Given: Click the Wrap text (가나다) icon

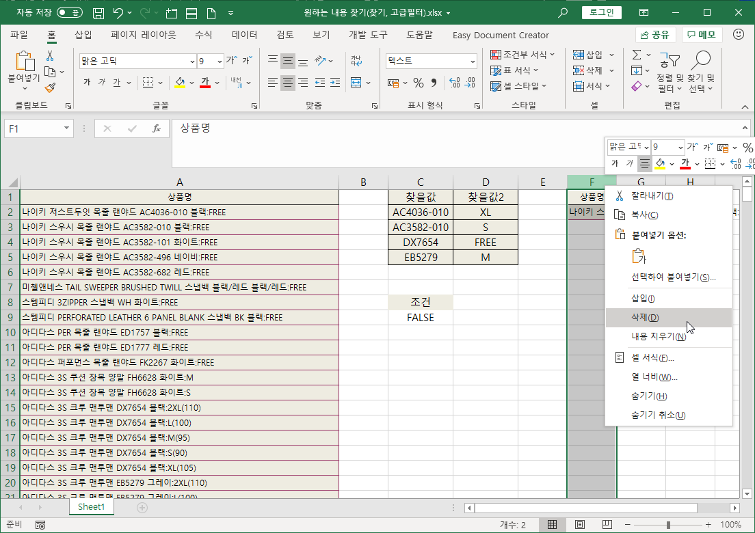Looking at the screenshot, I should (x=356, y=61).
